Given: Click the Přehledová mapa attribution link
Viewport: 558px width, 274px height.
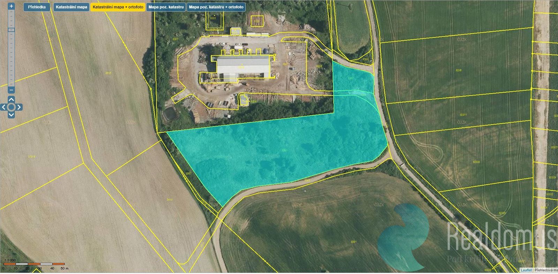Looking at the screenshot, I should point(546,270).
